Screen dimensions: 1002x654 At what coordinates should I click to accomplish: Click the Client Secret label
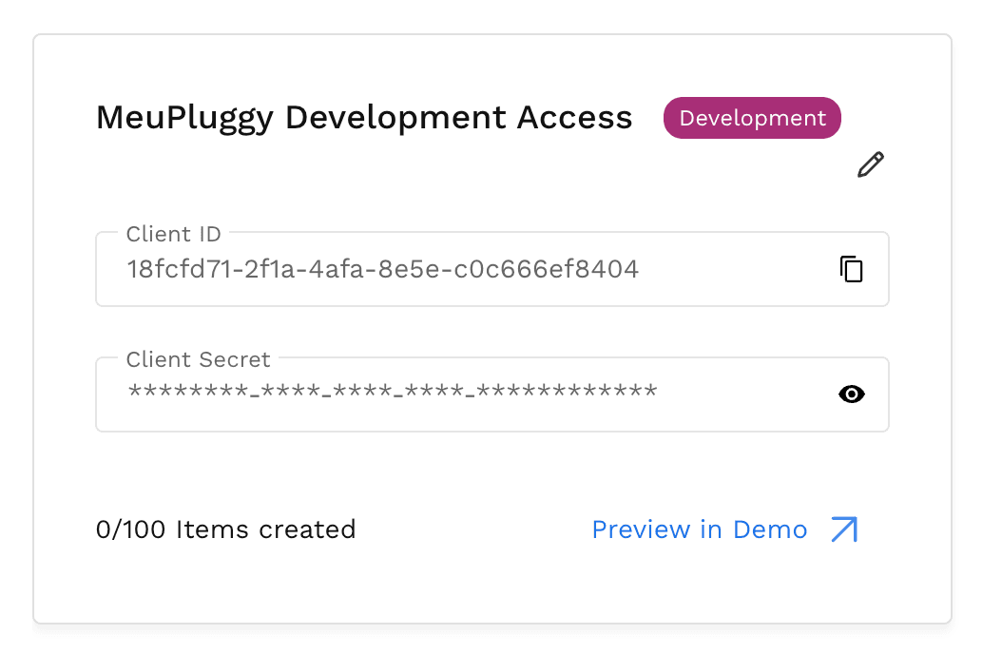(x=198, y=359)
